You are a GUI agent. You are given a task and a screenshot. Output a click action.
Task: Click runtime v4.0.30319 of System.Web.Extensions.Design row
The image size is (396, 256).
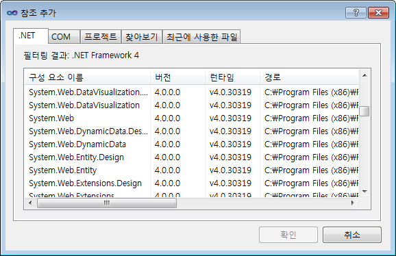click(230, 183)
